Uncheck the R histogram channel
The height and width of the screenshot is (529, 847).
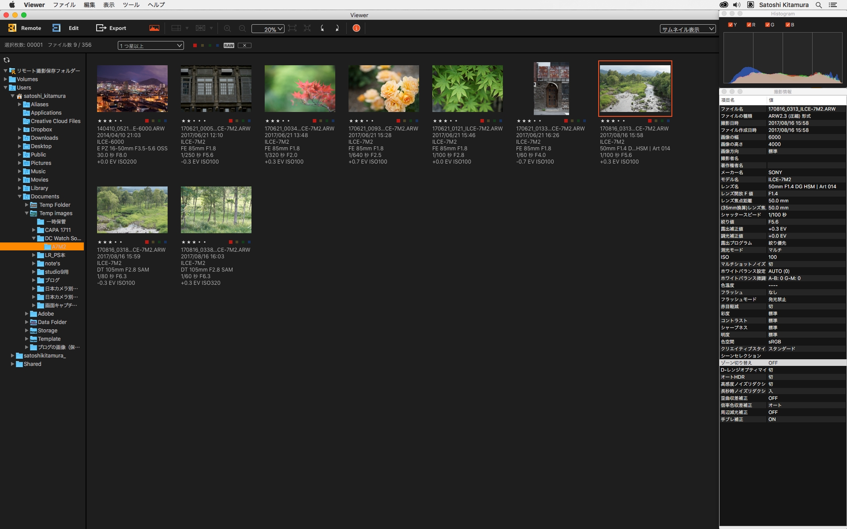click(x=749, y=25)
